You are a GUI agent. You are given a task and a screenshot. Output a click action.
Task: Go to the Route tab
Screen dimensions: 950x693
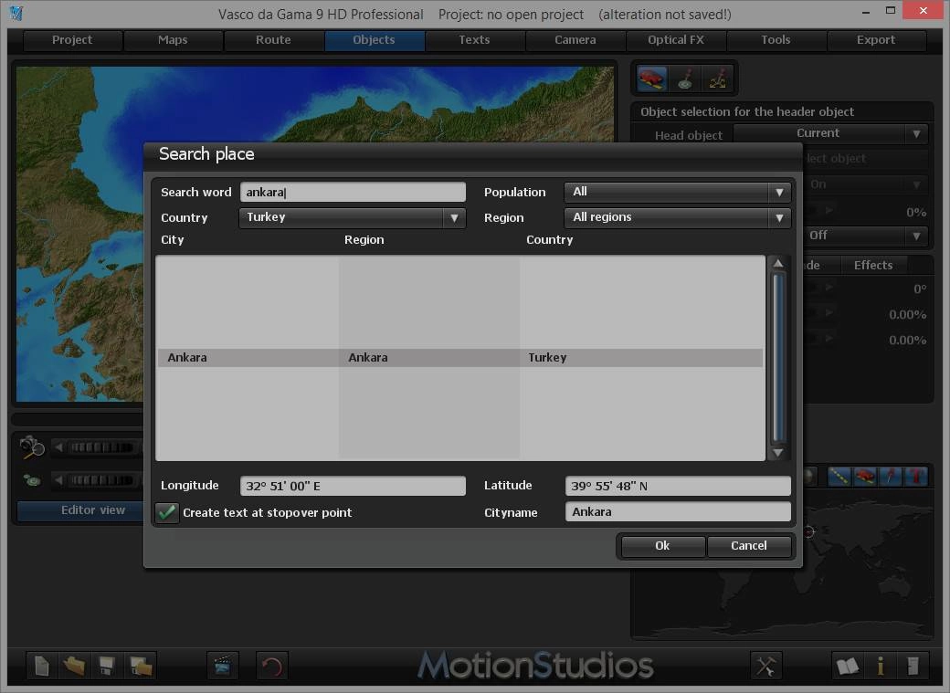click(273, 40)
